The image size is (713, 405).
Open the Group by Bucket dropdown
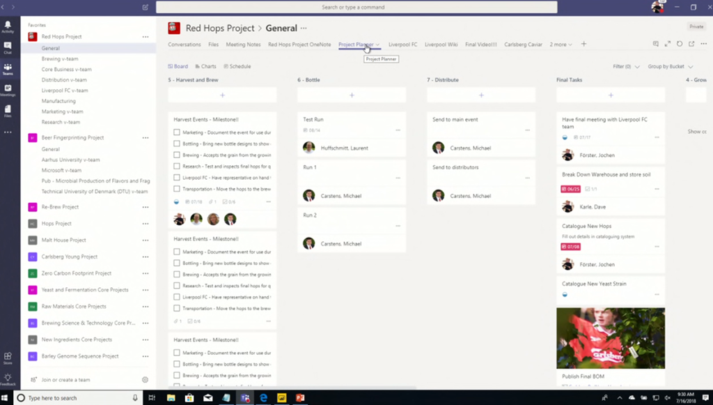pyautogui.click(x=670, y=67)
